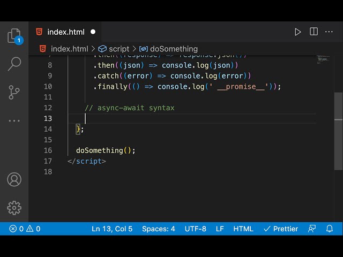Click script in the breadcrumb
The image size is (343, 257).
(x=119, y=49)
